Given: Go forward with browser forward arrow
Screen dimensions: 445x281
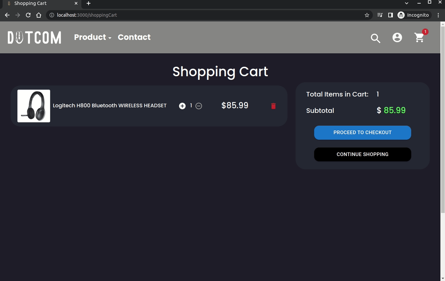Looking at the screenshot, I should click(x=18, y=15).
